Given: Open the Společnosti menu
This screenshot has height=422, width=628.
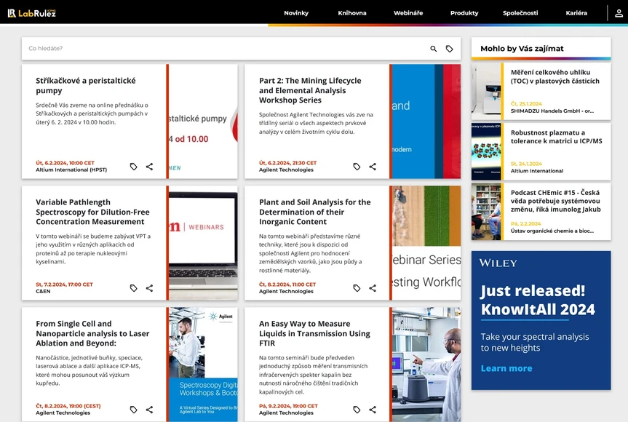Looking at the screenshot, I should pos(520,13).
